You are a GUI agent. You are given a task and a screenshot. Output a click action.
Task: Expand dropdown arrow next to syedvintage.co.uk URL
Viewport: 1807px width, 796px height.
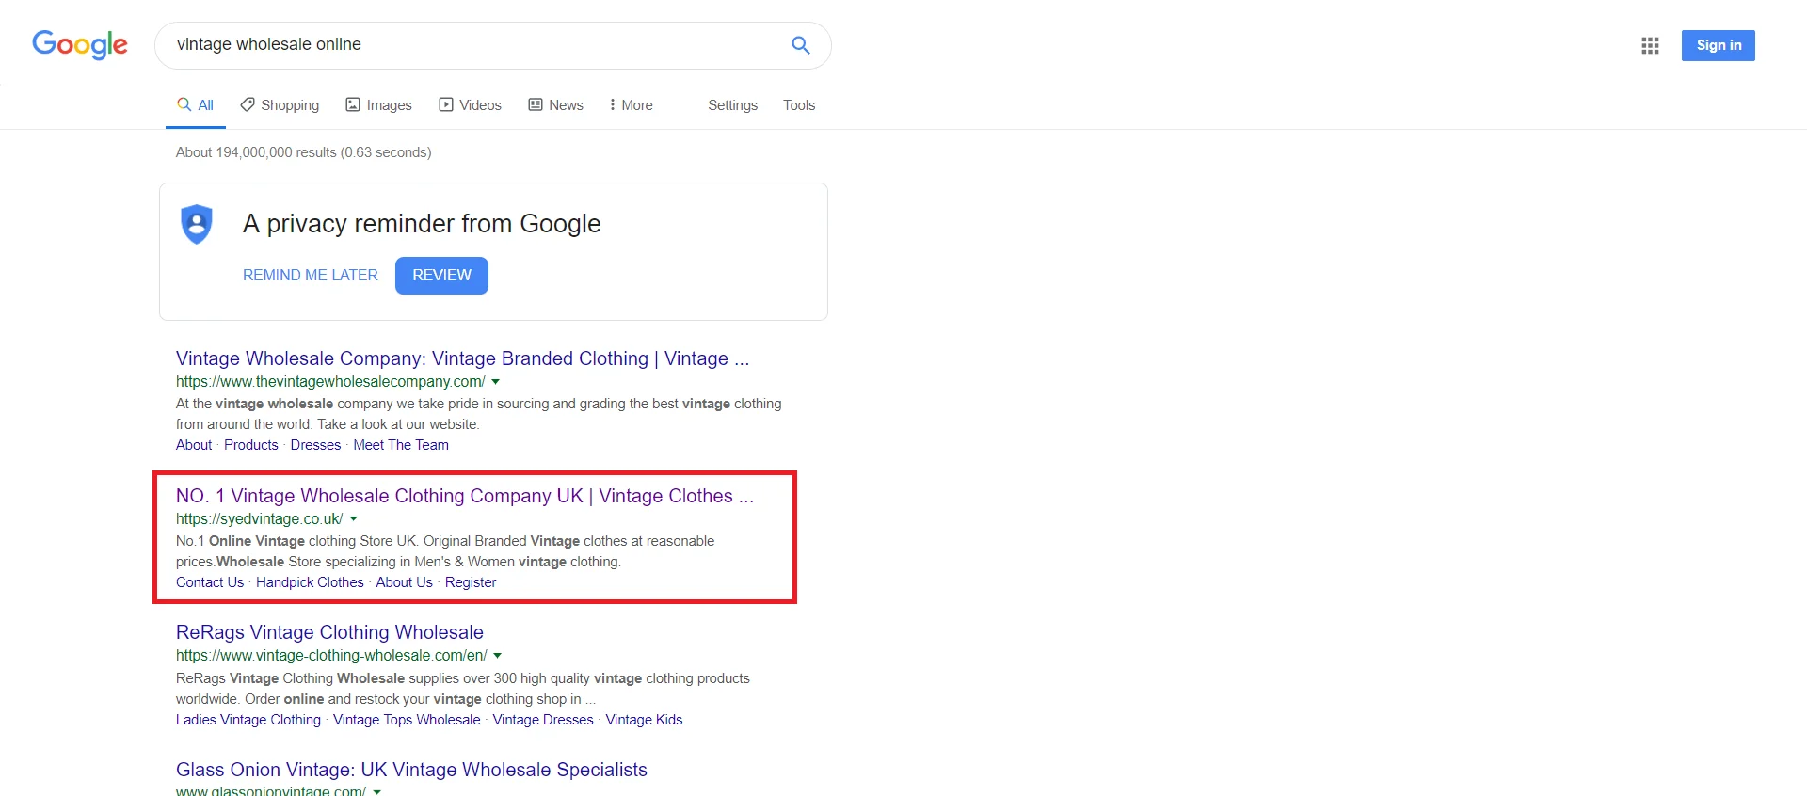point(354,519)
